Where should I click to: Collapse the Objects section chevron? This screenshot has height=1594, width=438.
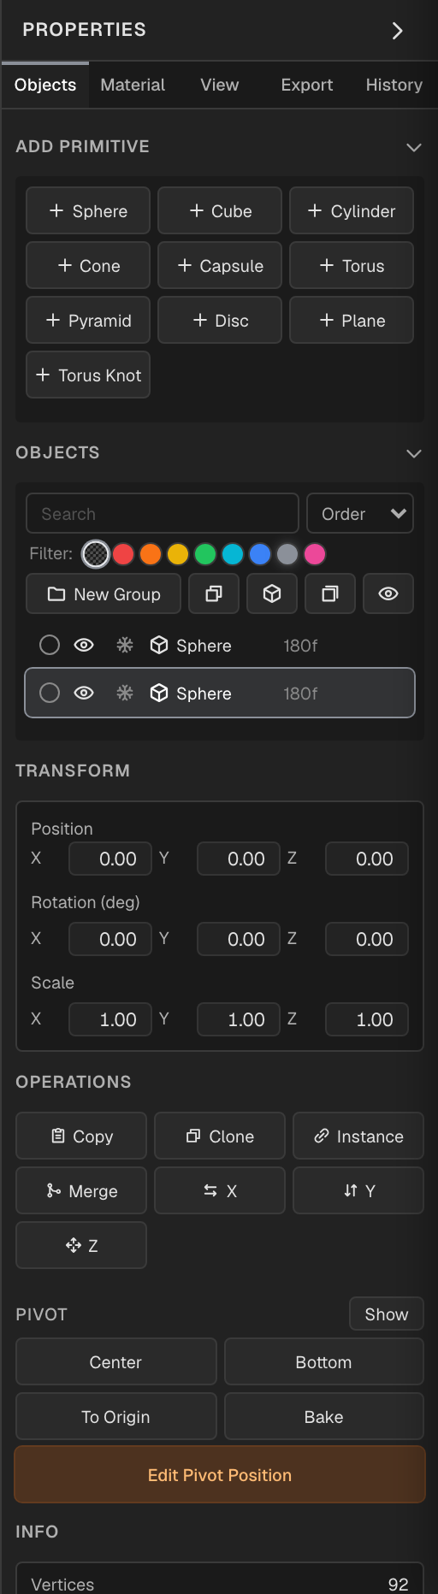[414, 453]
